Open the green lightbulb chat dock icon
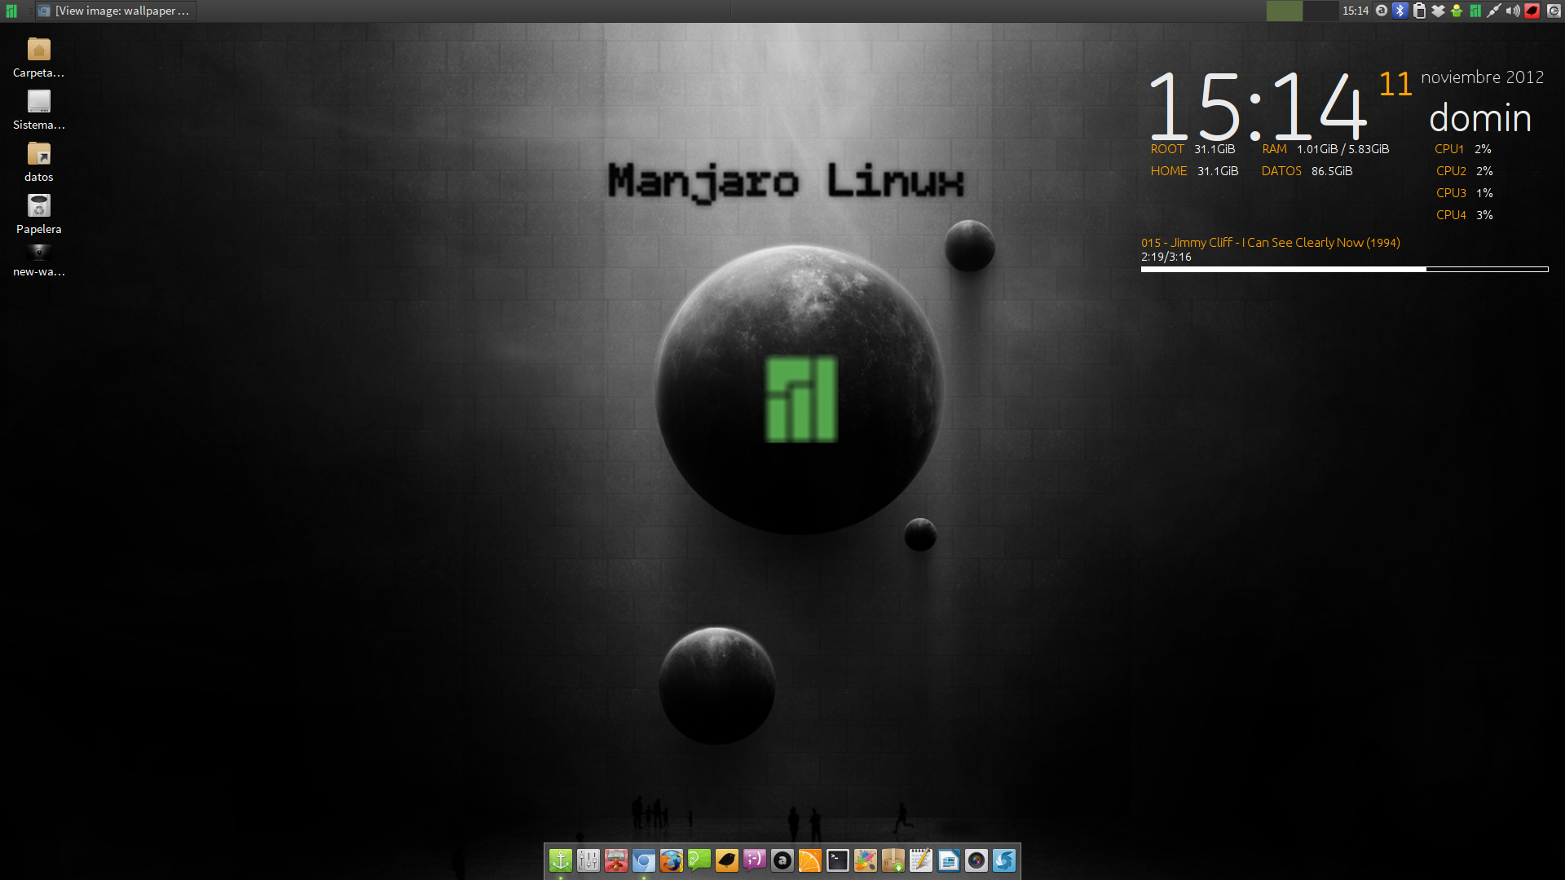The width and height of the screenshot is (1565, 880). click(x=699, y=860)
